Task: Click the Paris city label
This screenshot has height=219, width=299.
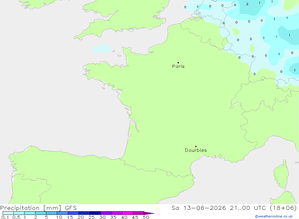Action: tap(178, 66)
